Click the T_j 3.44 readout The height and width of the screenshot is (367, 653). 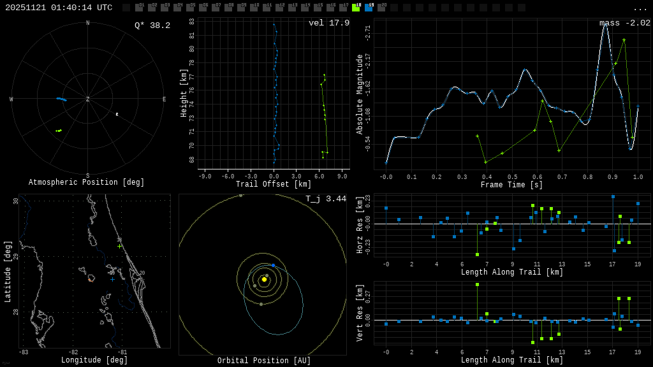pyautogui.click(x=325, y=199)
